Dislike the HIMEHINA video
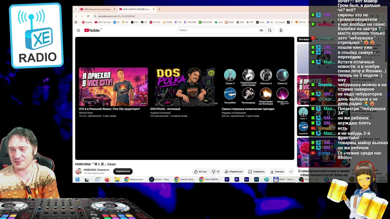Image resolution: width=390 pixels, height=219 pixels. coord(215,172)
